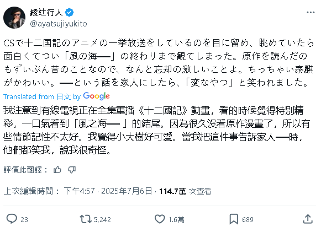321x232 pixels.
Task: Like the post with heart icon
Action: 160,219
